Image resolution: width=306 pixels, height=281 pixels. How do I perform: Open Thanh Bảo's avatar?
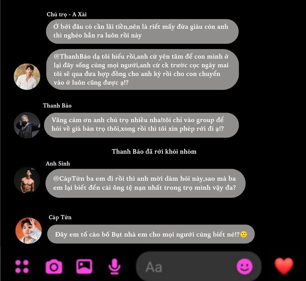pyautogui.click(x=27, y=125)
